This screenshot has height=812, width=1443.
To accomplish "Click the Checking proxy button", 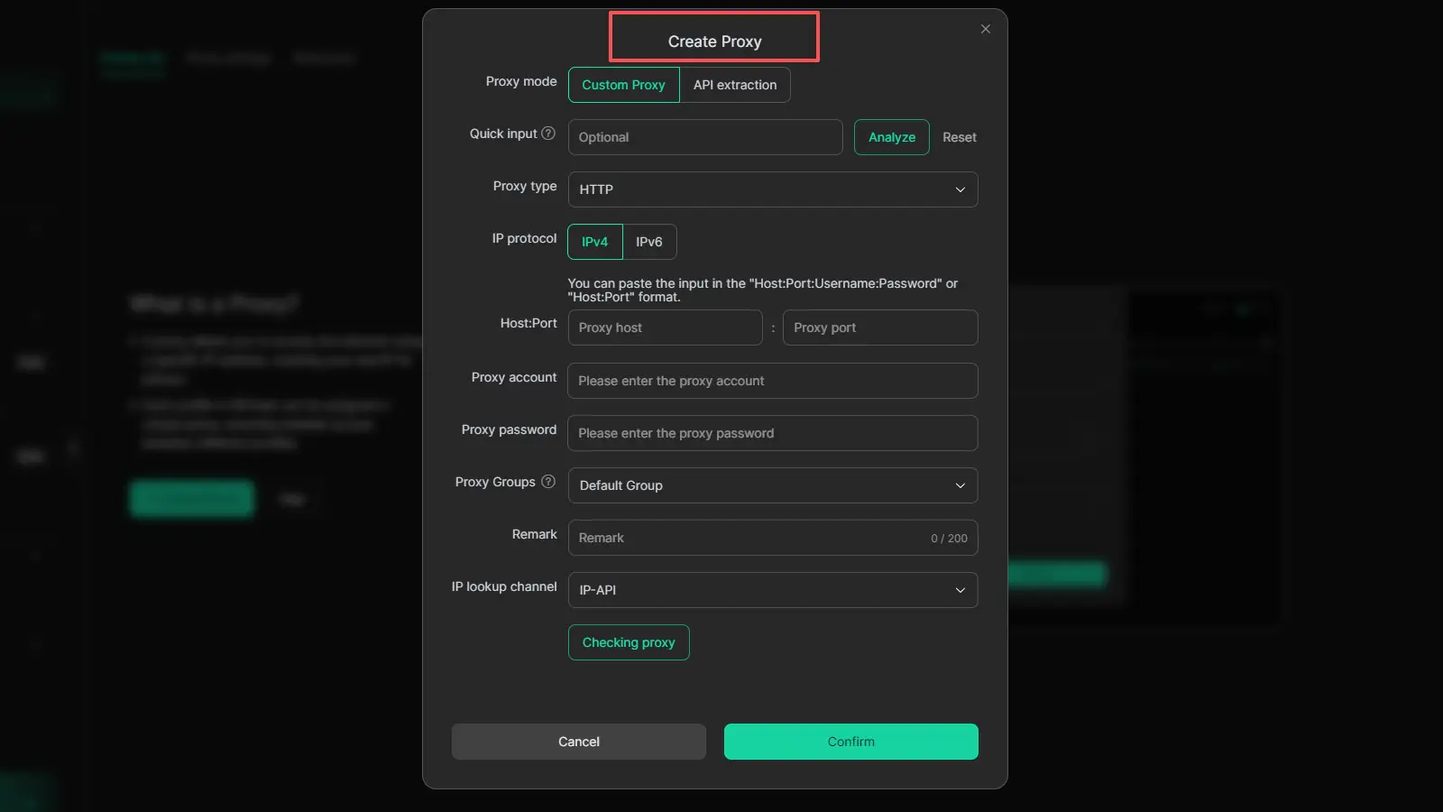I will pyautogui.click(x=629, y=642).
